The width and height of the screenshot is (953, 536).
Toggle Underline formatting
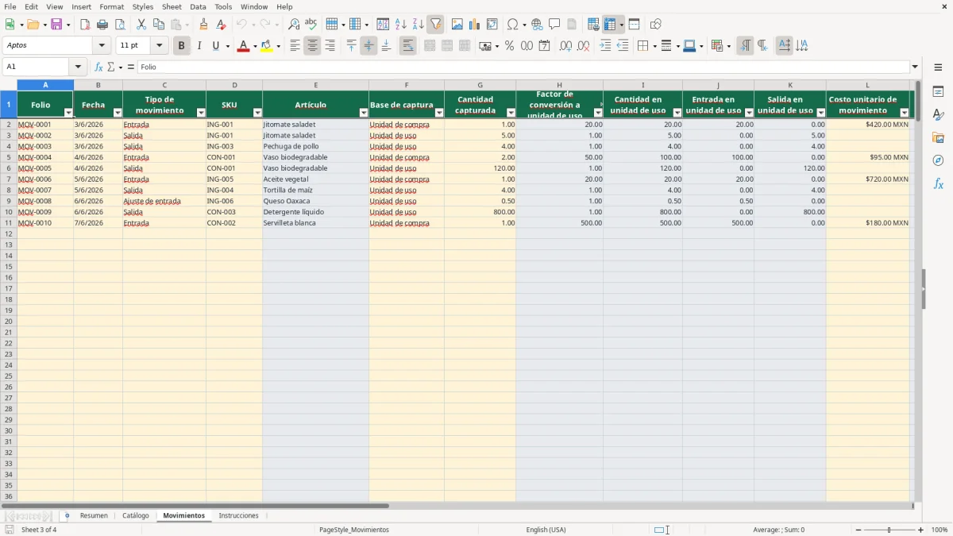pyautogui.click(x=216, y=46)
